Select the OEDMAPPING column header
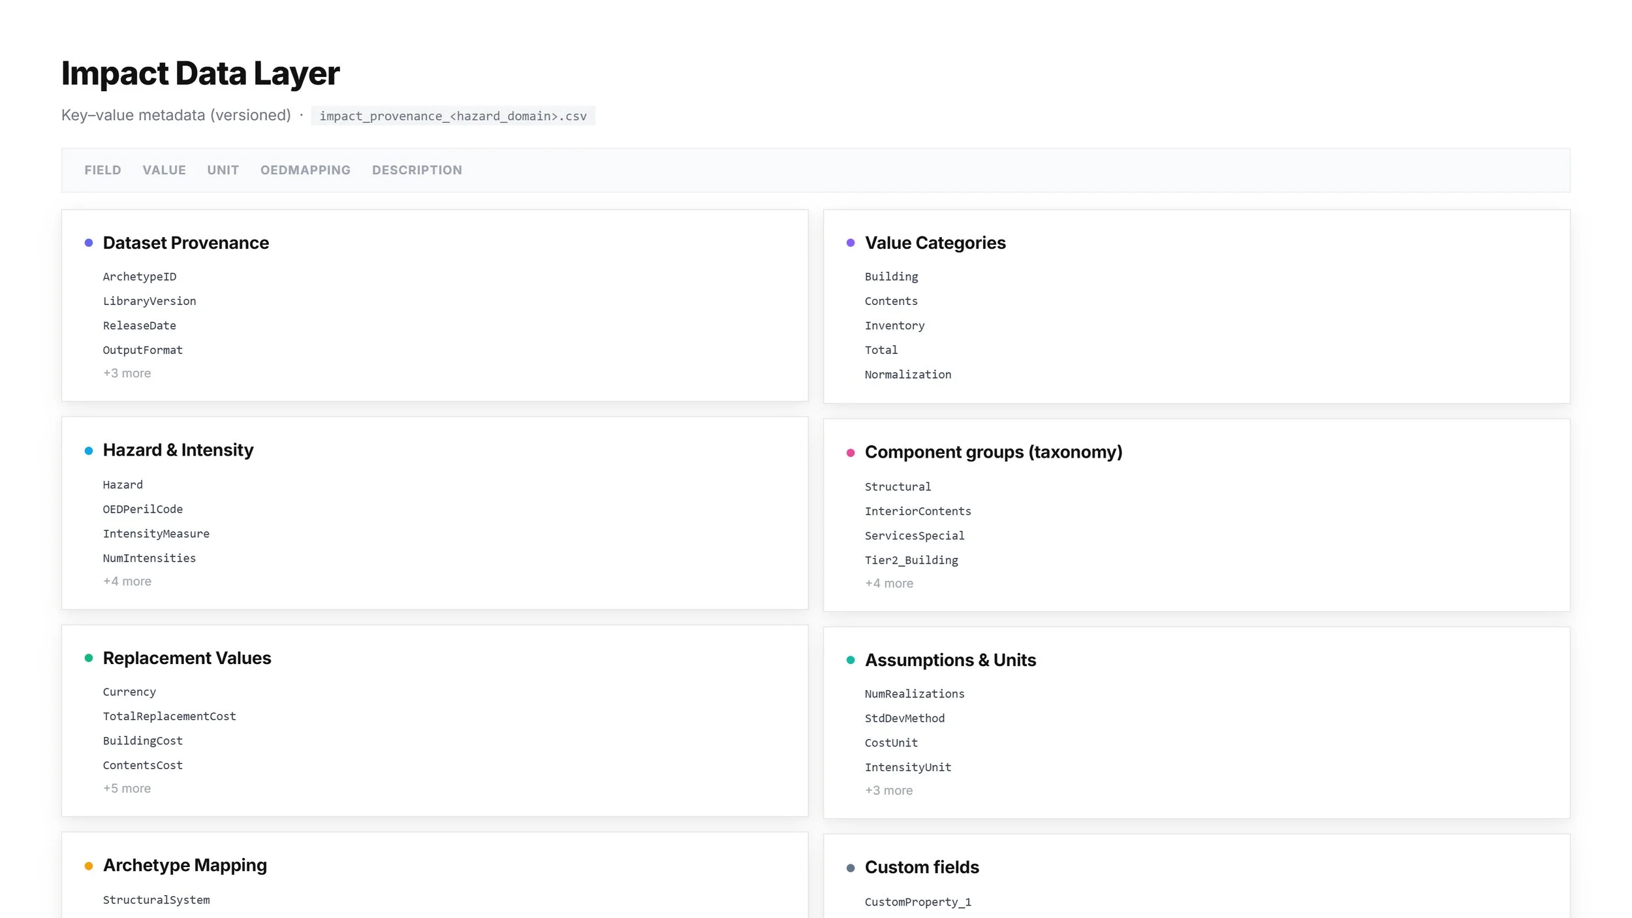1632x918 pixels. [305, 170]
